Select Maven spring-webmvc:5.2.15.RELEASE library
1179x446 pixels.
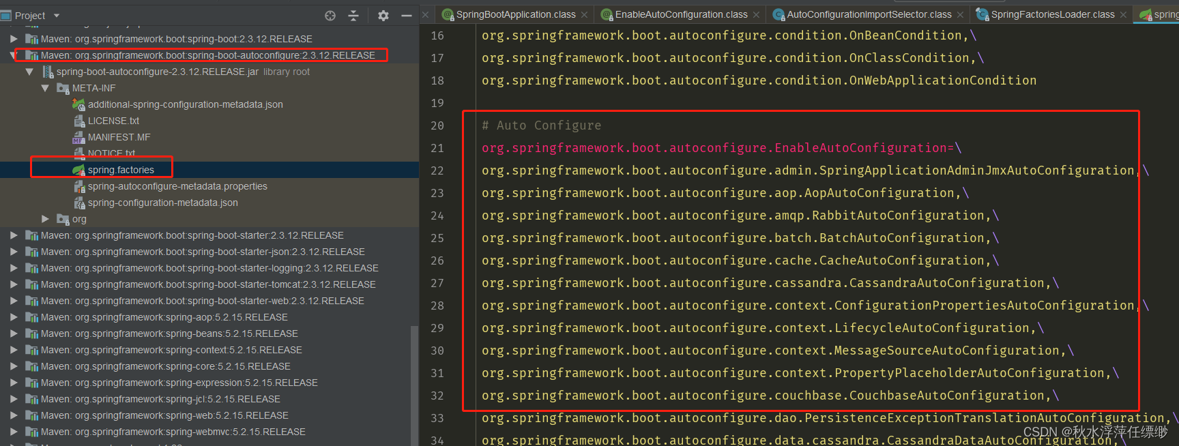tap(173, 432)
